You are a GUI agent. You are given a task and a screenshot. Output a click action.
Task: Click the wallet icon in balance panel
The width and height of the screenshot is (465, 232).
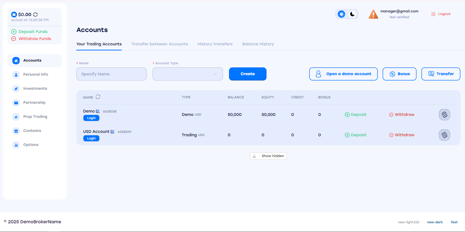[14, 15]
